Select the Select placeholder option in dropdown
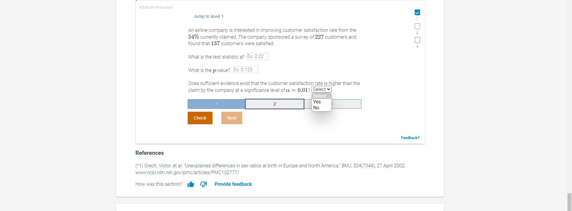 tap(320, 96)
